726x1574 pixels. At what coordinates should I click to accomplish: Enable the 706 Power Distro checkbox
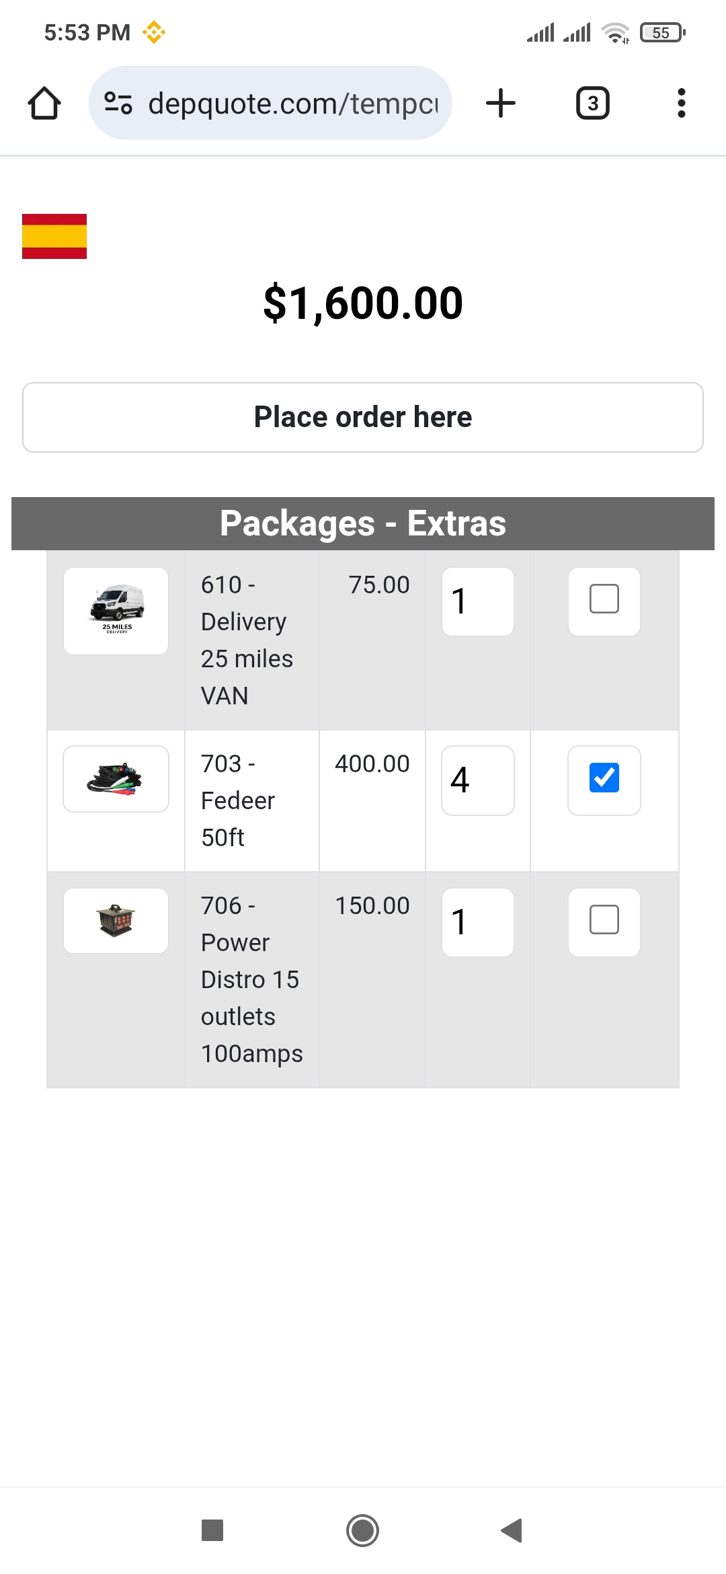pyautogui.click(x=604, y=920)
